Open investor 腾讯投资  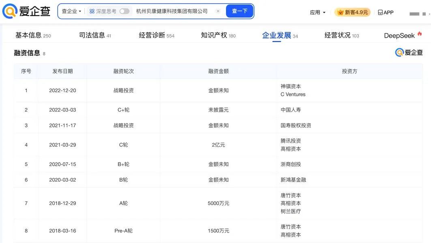pos(291,141)
